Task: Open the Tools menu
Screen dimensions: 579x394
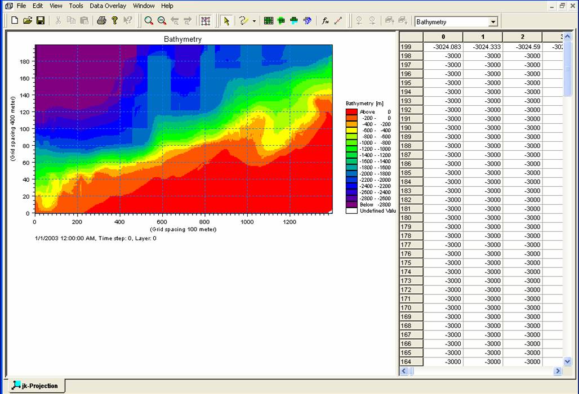Action: pyautogui.click(x=76, y=6)
